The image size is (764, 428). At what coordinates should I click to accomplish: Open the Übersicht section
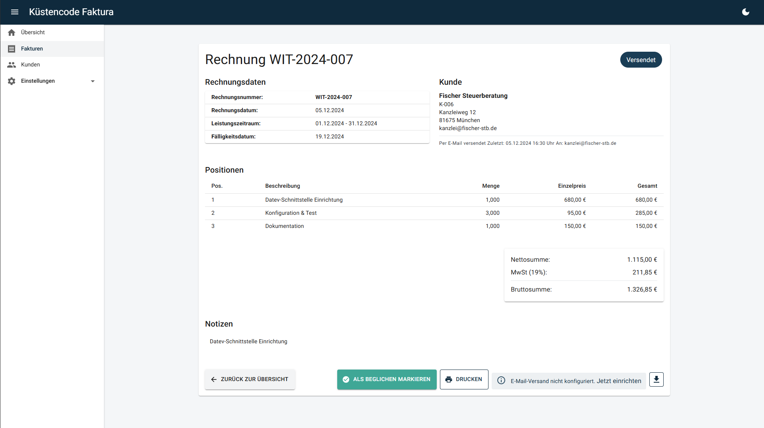pos(33,32)
